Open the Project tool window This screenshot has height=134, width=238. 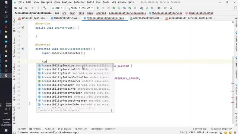click(14, 25)
